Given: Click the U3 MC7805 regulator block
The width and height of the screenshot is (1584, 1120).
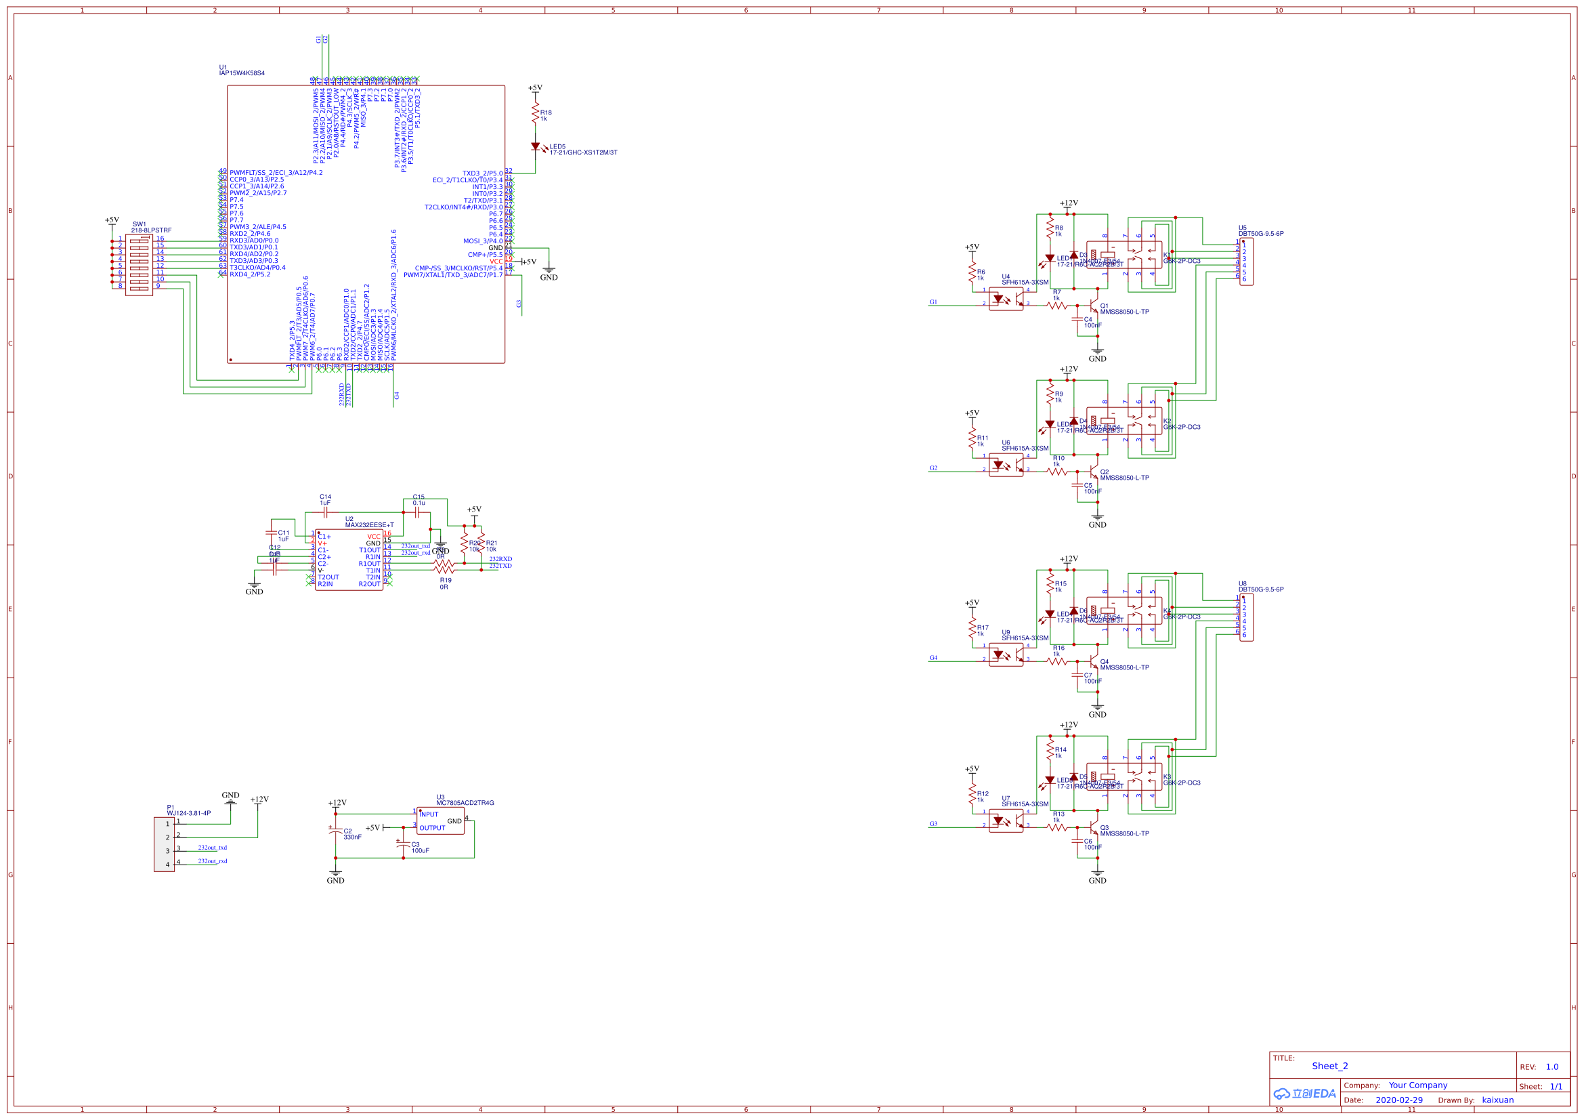Looking at the screenshot, I should pyautogui.click(x=440, y=821).
